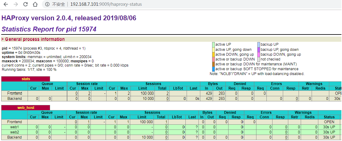Click stats Backend Bytes Out value 283
342x141 pixels.
pyautogui.click(x=221, y=99)
